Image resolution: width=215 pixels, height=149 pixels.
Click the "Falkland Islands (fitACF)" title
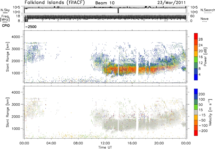click(55, 3)
